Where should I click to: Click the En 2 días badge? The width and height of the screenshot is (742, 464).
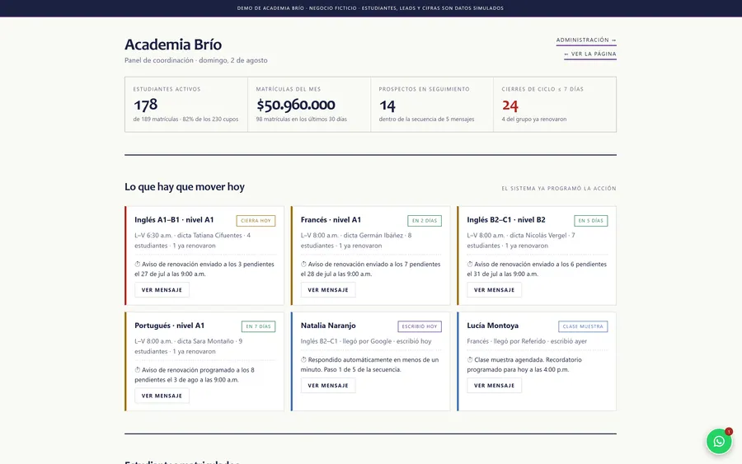(425, 220)
